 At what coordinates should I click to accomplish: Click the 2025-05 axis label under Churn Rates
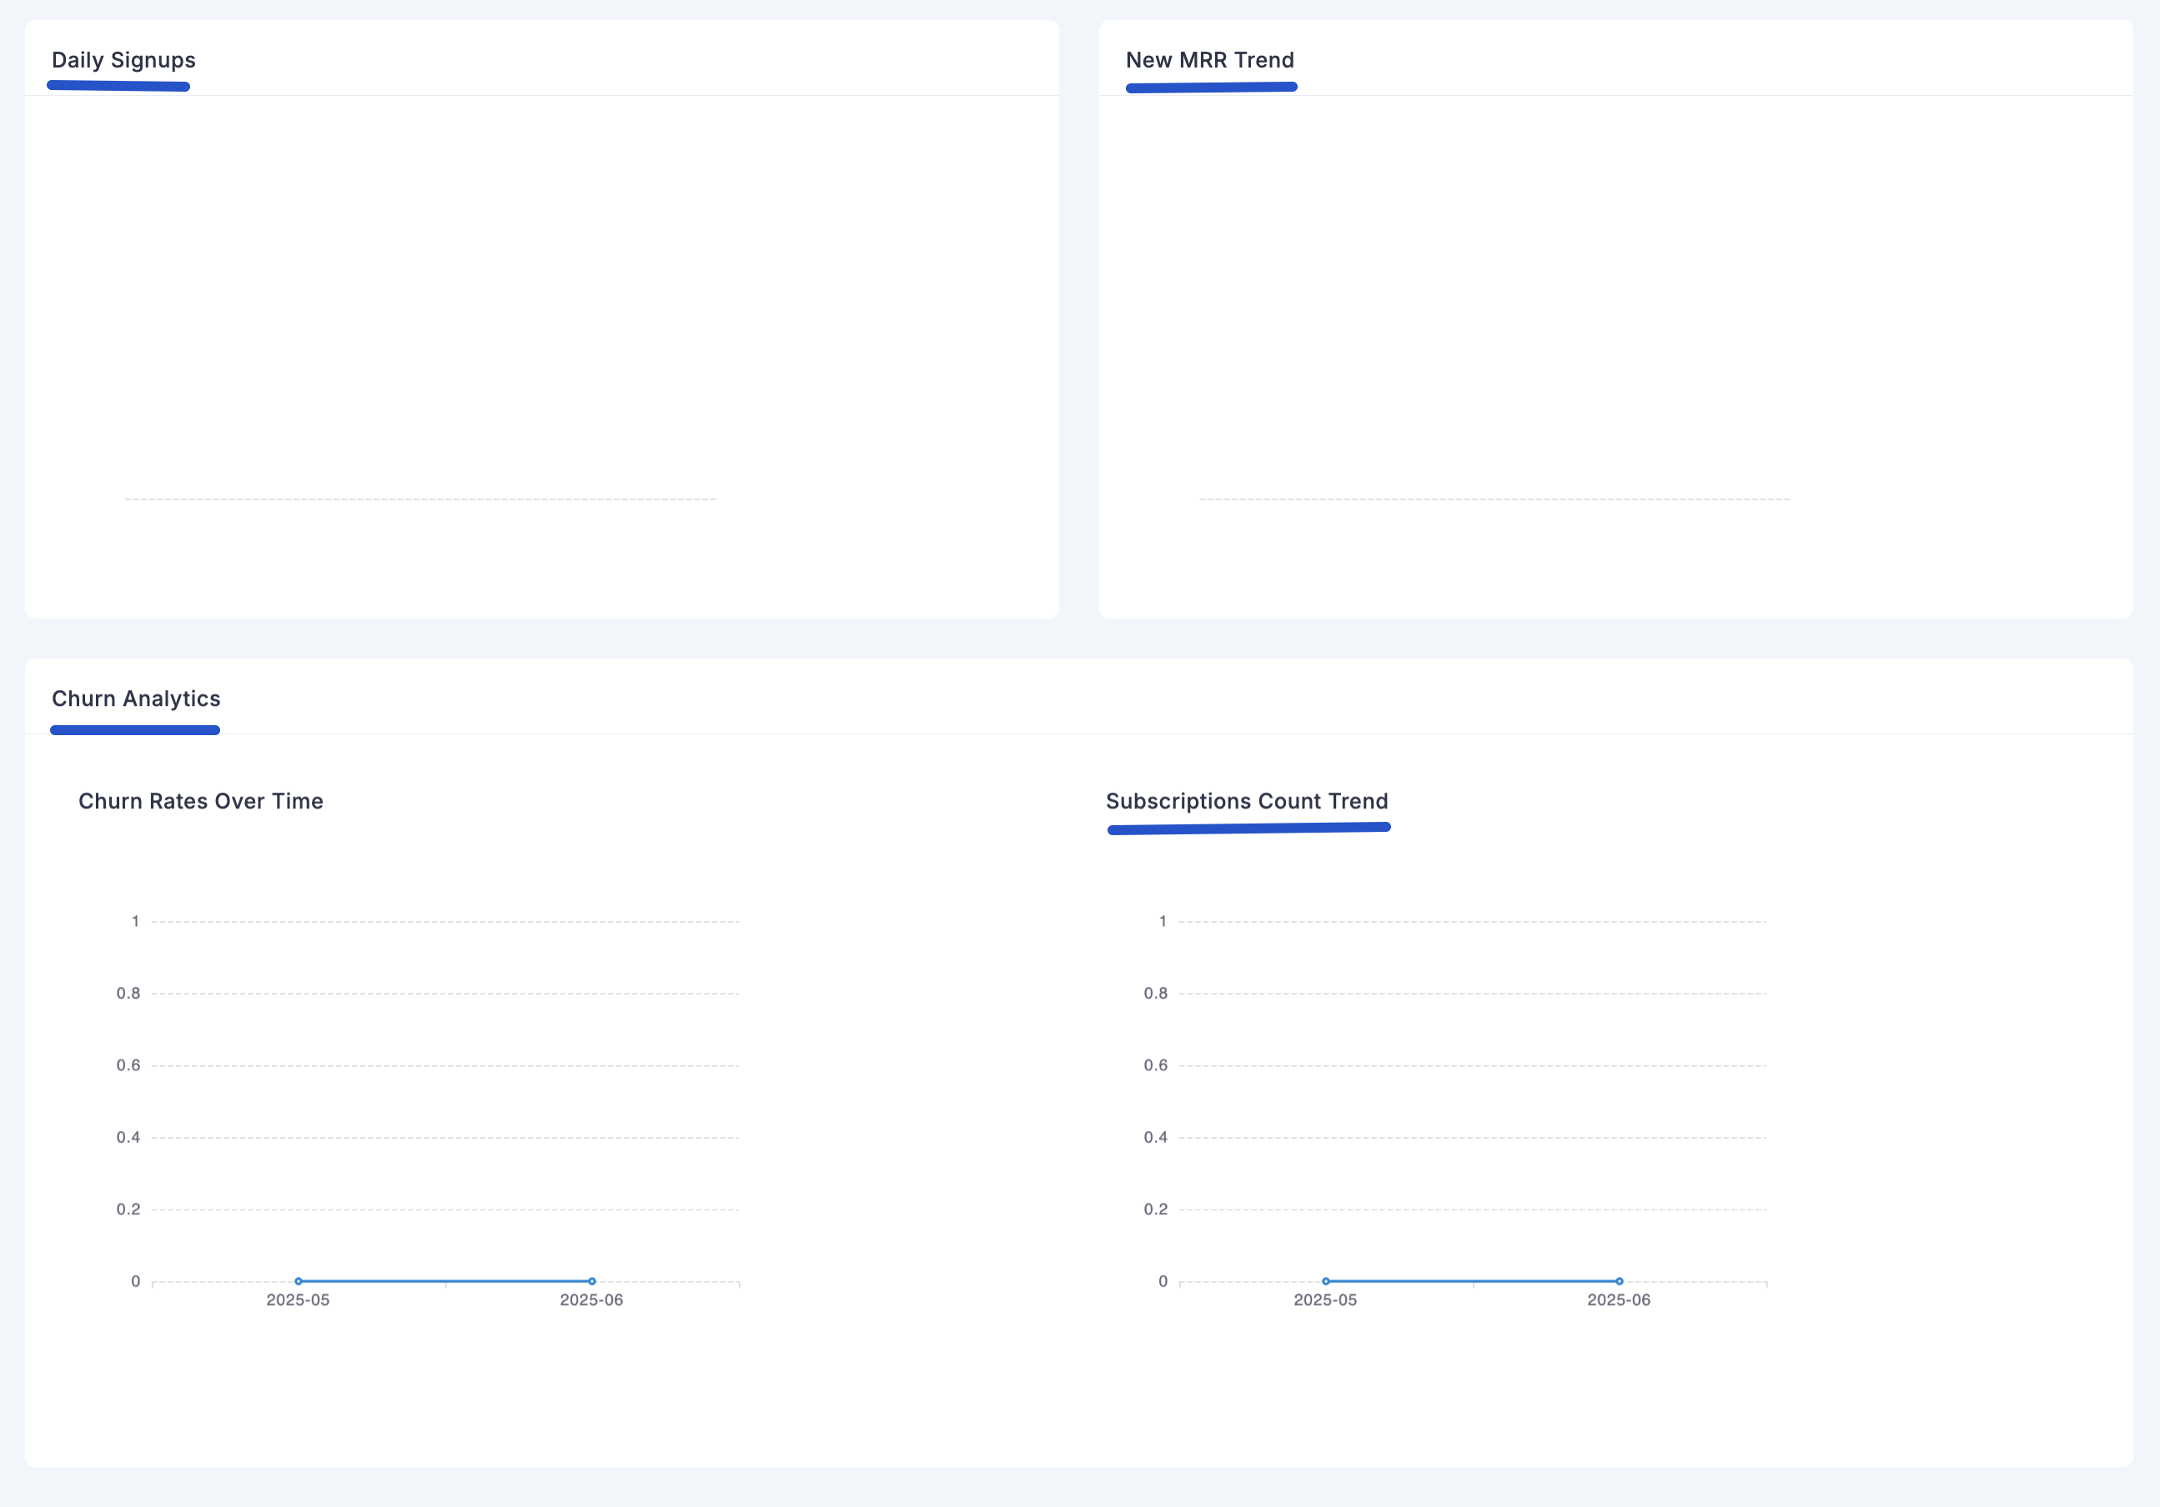(x=299, y=1300)
